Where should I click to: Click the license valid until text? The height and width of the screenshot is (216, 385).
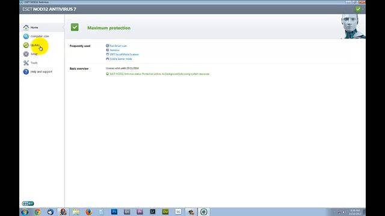coord(122,68)
